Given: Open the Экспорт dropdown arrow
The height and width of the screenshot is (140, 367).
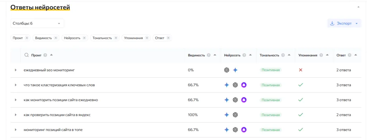Looking at the screenshot, I should coord(357,24).
